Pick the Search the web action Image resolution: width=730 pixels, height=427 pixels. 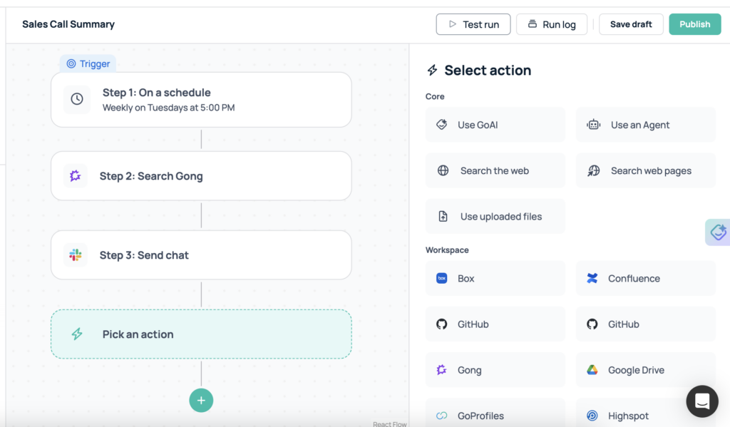495,171
